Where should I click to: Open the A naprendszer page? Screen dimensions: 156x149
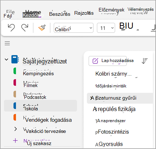click(111, 121)
